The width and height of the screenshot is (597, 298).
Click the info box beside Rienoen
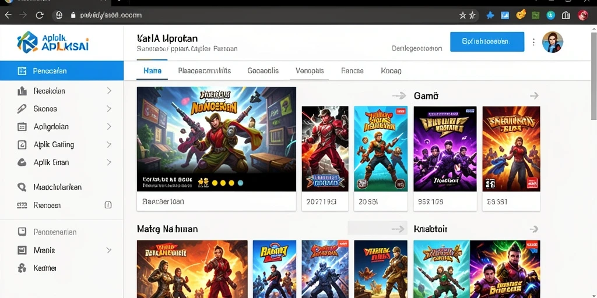[108, 205]
